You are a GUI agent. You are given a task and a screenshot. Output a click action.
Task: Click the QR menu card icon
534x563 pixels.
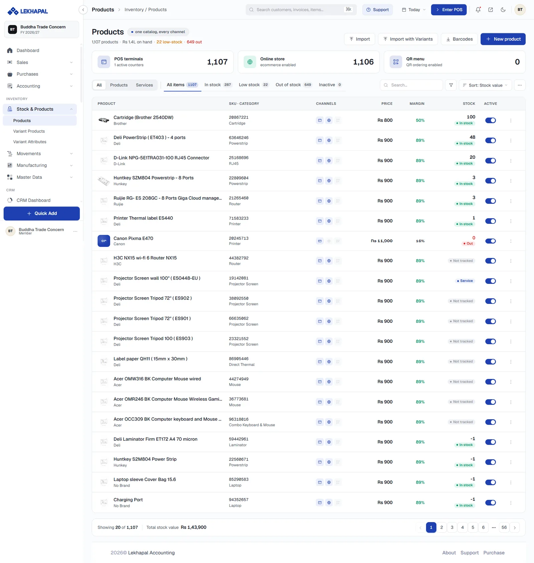tap(396, 62)
